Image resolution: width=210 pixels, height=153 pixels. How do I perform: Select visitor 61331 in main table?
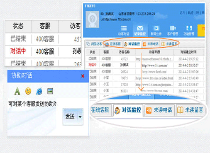(124, 91)
